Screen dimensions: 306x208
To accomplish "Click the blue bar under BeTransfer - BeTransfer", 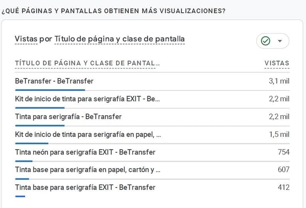I will 50,90.
